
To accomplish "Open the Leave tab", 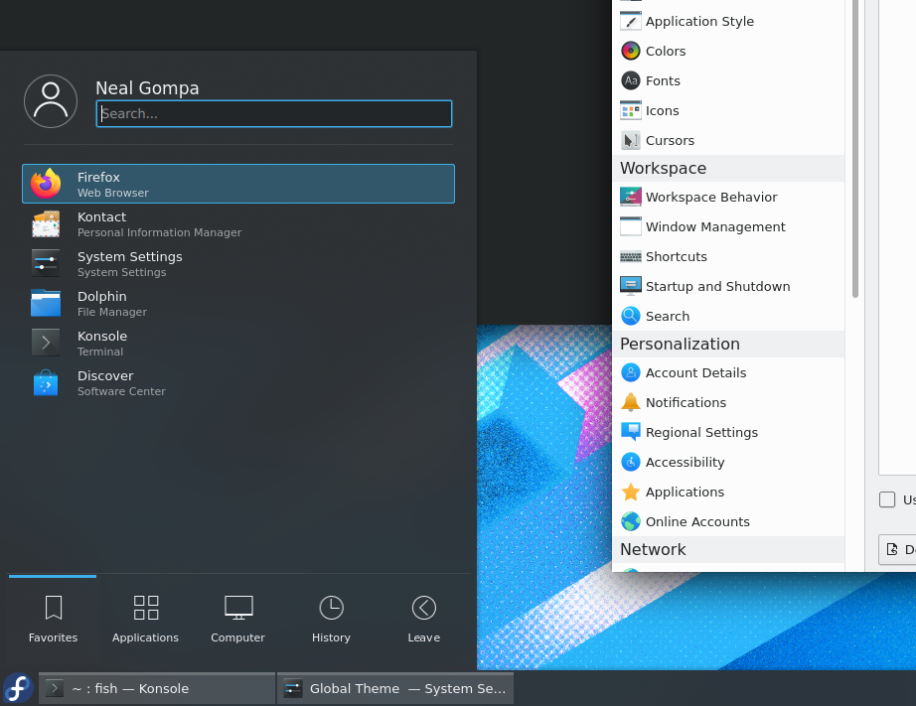I will pos(423,619).
